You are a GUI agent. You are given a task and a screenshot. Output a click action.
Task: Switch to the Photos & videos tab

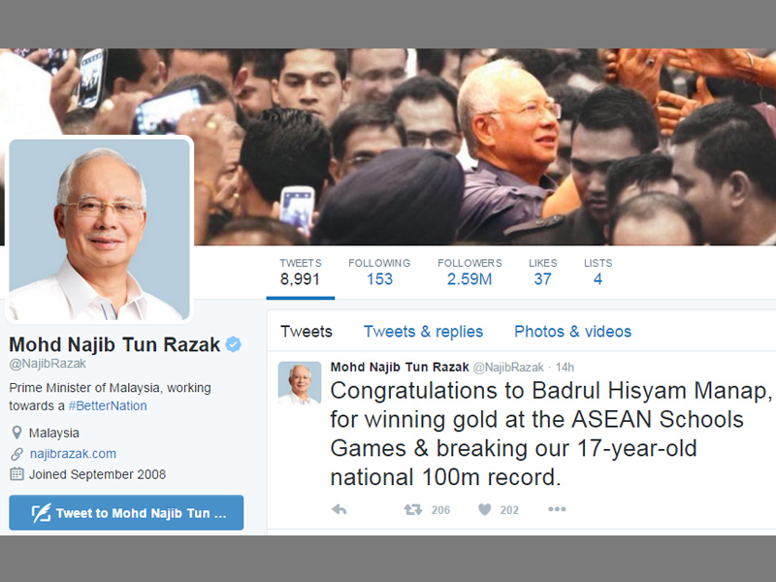[572, 331]
